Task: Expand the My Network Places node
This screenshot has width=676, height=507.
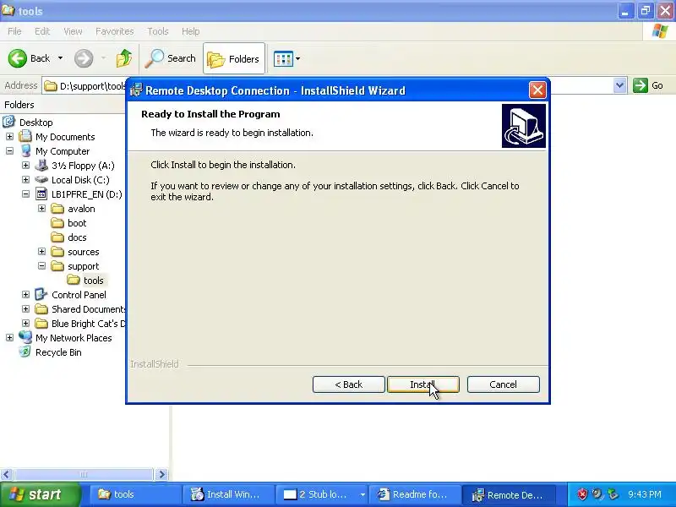Action: click(9, 337)
